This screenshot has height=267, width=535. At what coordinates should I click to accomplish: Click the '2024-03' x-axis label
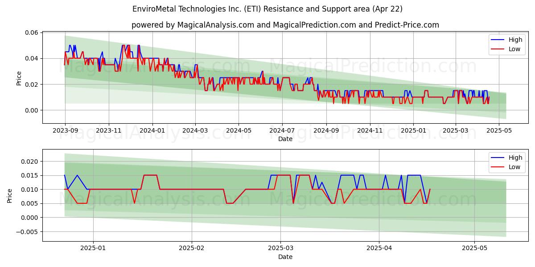(x=195, y=131)
